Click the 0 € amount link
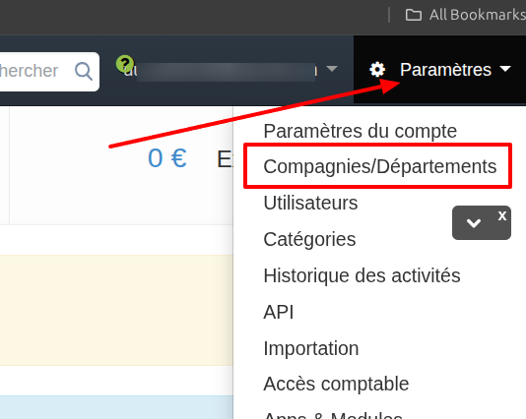 [167, 158]
